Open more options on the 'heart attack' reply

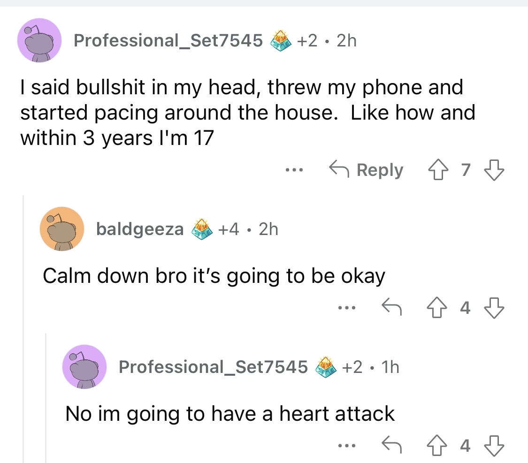347,446
